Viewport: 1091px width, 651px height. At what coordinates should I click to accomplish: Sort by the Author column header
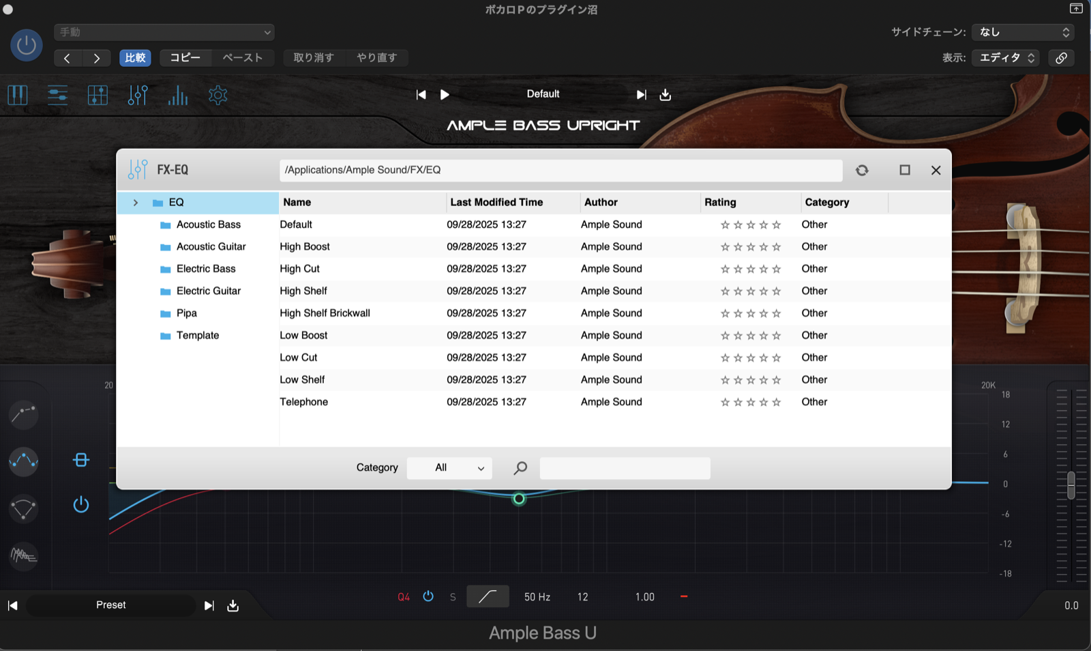pos(640,203)
